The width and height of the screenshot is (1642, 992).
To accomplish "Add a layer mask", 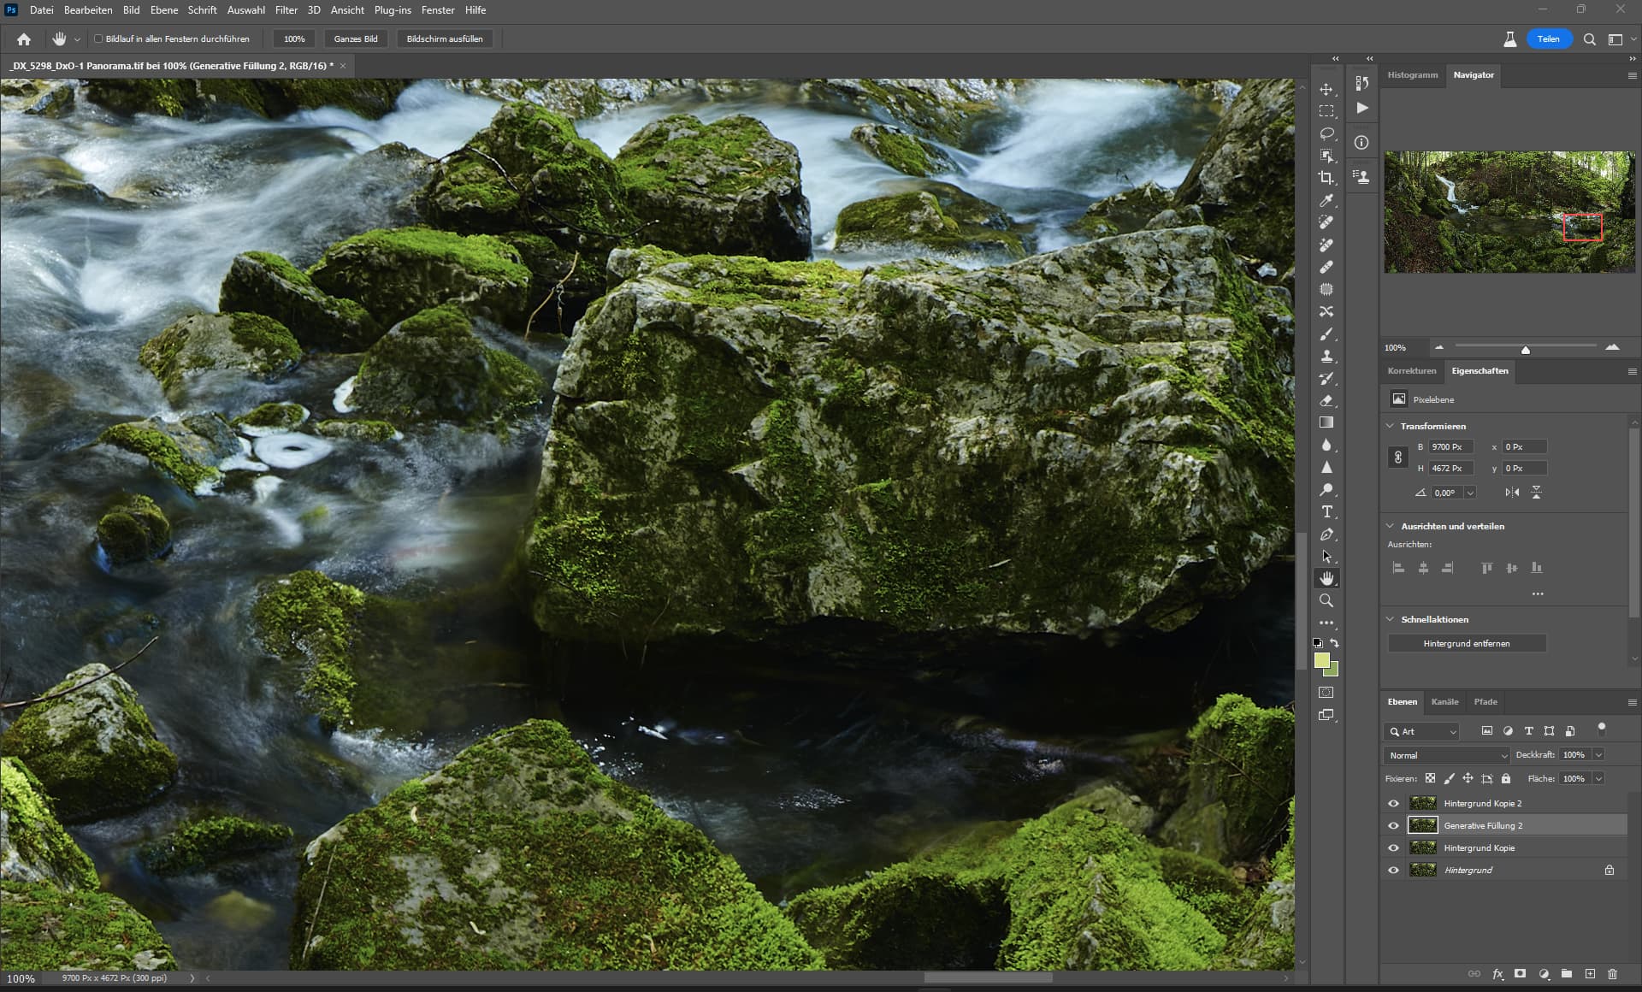I will (x=1520, y=974).
